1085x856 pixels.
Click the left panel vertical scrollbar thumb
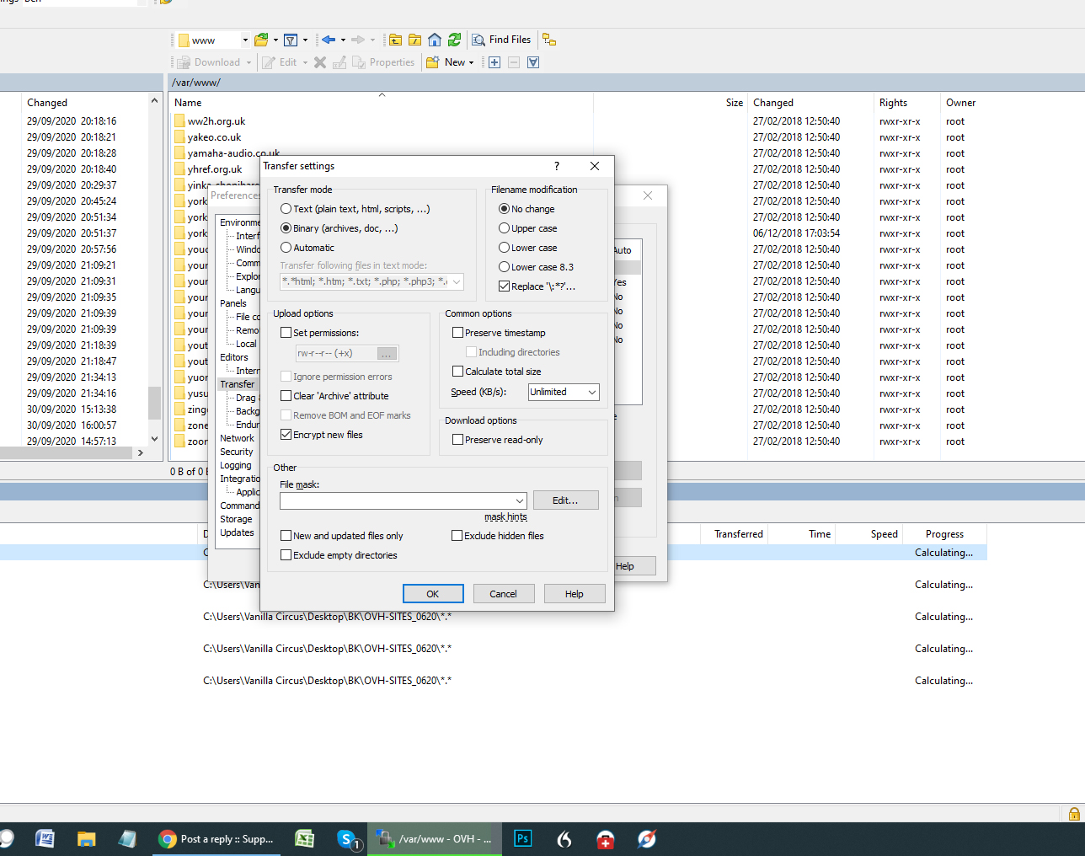(154, 402)
